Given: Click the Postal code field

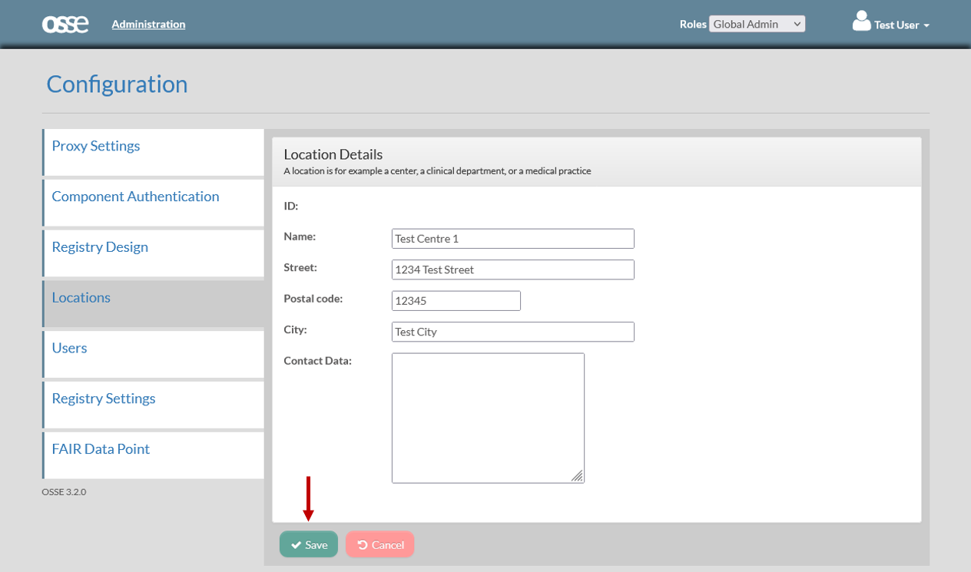Looking at the screenshot, I should tap(456, 301).
